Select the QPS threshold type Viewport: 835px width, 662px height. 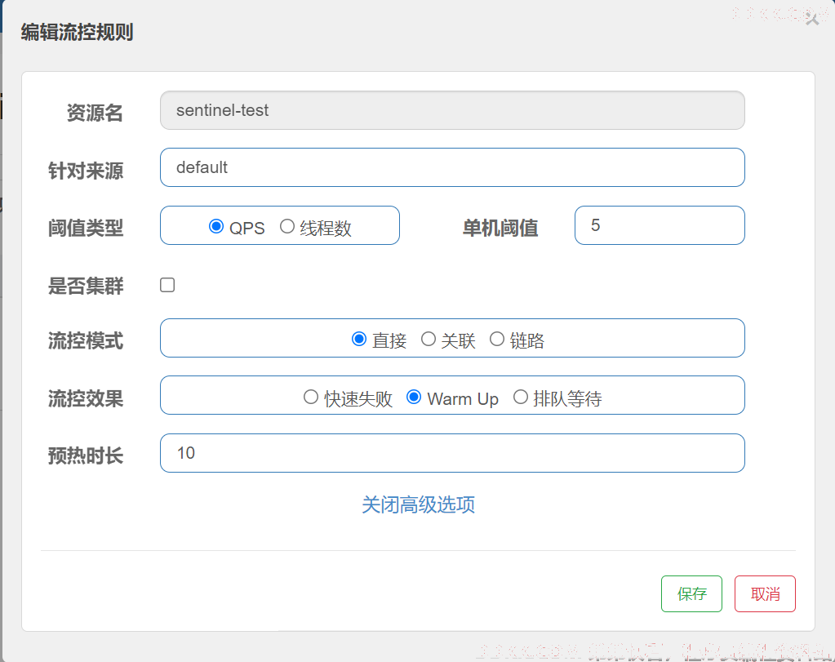(x=215, y=226)
